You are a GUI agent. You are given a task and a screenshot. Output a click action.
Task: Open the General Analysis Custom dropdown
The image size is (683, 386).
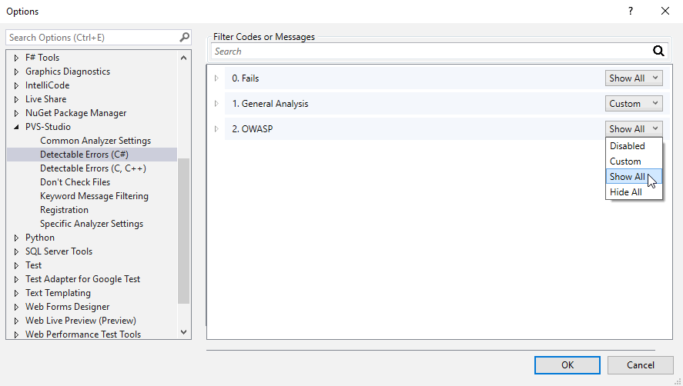634,104
